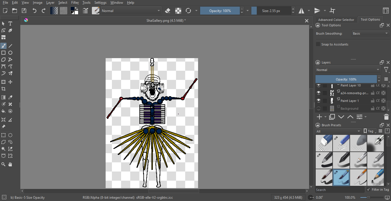Click the Tag button in Brush Presets
This screenshot has width=391, height=201.
pyautogui.click(x=369, y=131)
